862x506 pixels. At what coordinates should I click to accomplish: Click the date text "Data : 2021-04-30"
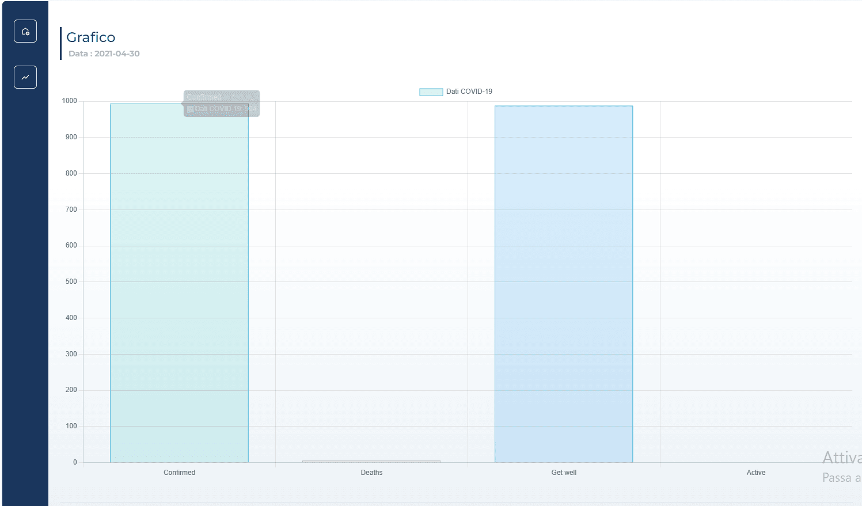[x=104, y=54]
